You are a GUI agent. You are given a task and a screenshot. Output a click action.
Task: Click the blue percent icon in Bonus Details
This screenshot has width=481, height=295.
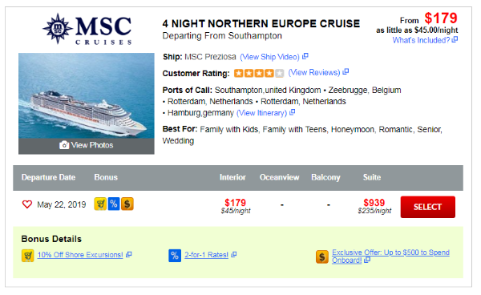(175, 256)
